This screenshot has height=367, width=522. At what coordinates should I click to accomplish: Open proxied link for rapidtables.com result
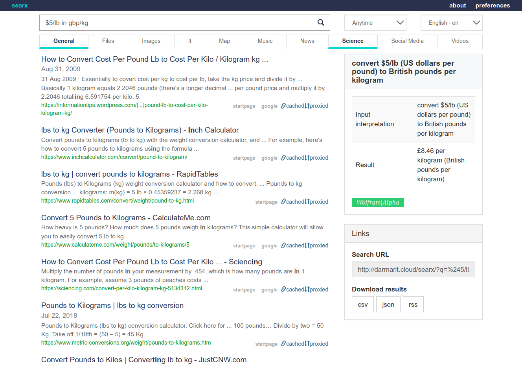(316, 202)
